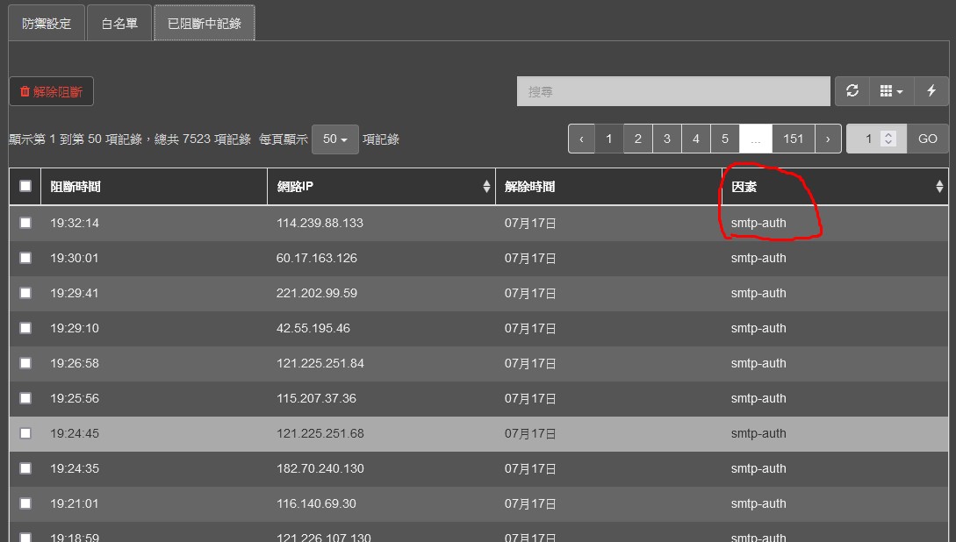Open the column grid view dropdown

[891, 91]
